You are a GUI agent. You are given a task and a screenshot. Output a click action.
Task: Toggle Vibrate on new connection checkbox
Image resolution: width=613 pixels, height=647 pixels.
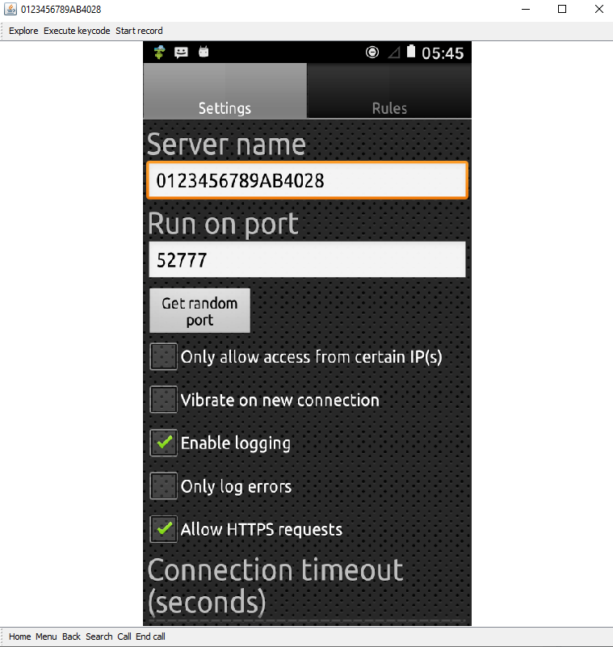[164, 399]
